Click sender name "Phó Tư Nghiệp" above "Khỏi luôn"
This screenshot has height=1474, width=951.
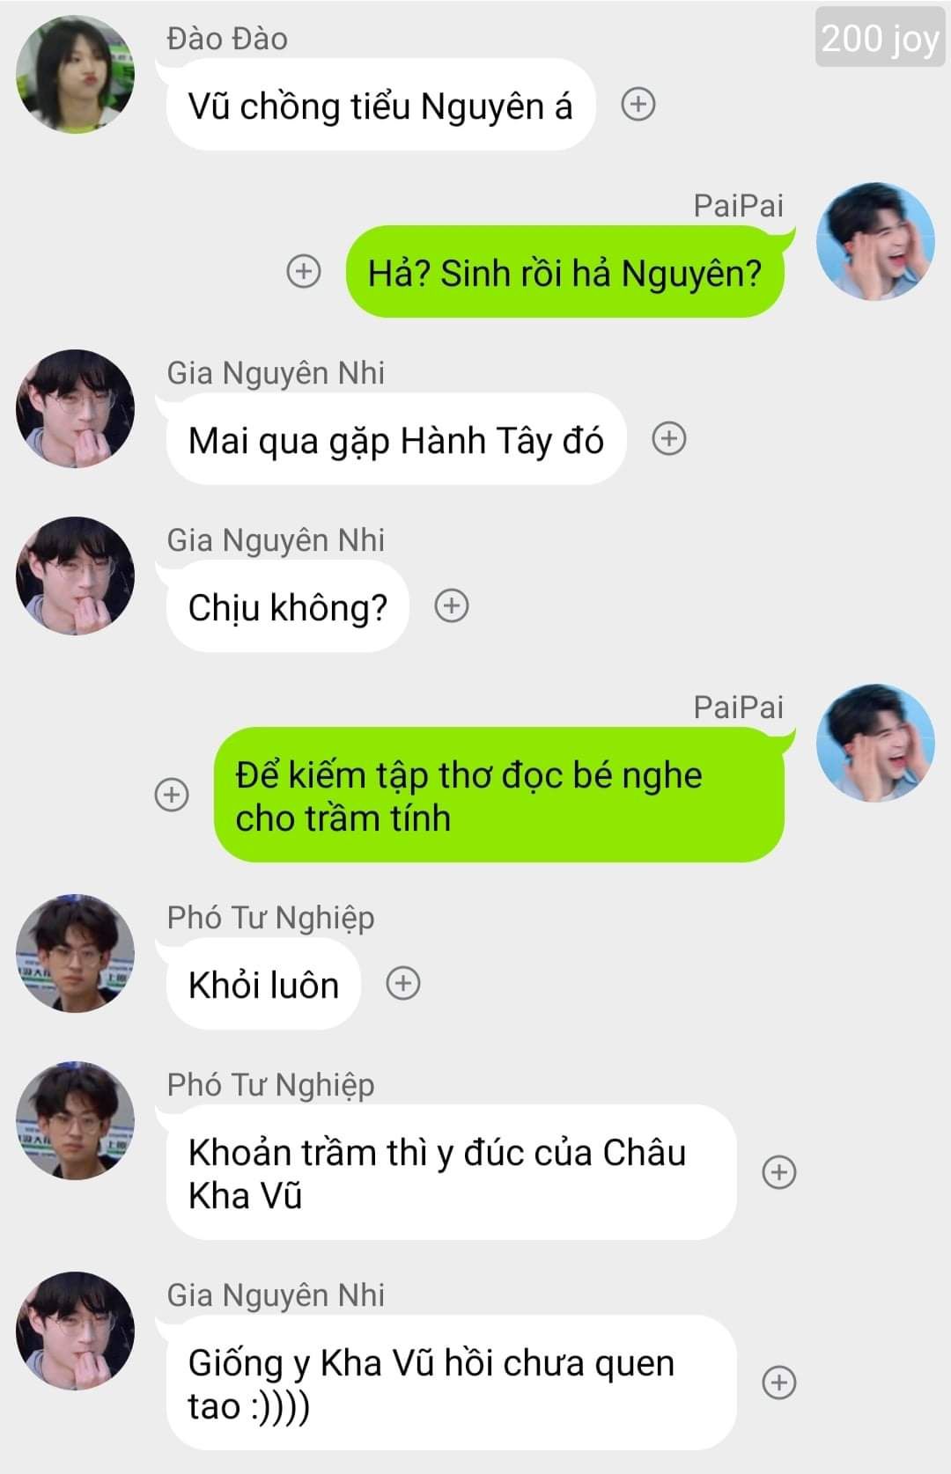pos(270,918)
